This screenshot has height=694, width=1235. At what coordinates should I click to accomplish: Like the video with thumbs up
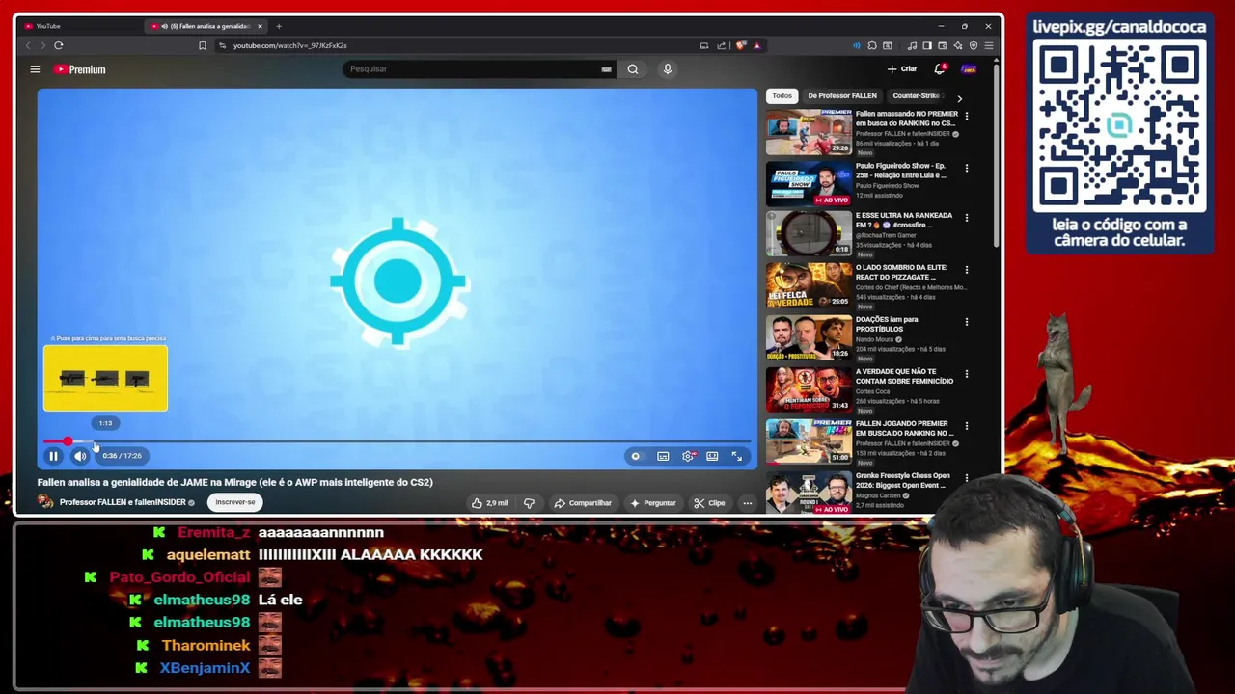point(489,503)
